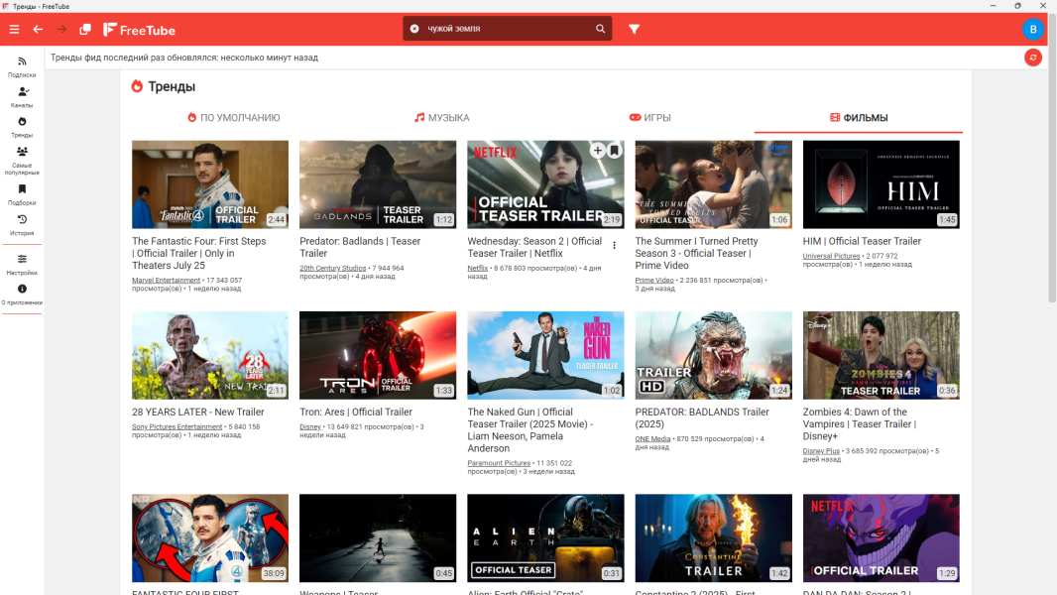Open the Predator: Badlands Teaser Trailer thumbnail
Screen dimensions: 1057x595
pyautogui.click(x=378, y=184)
